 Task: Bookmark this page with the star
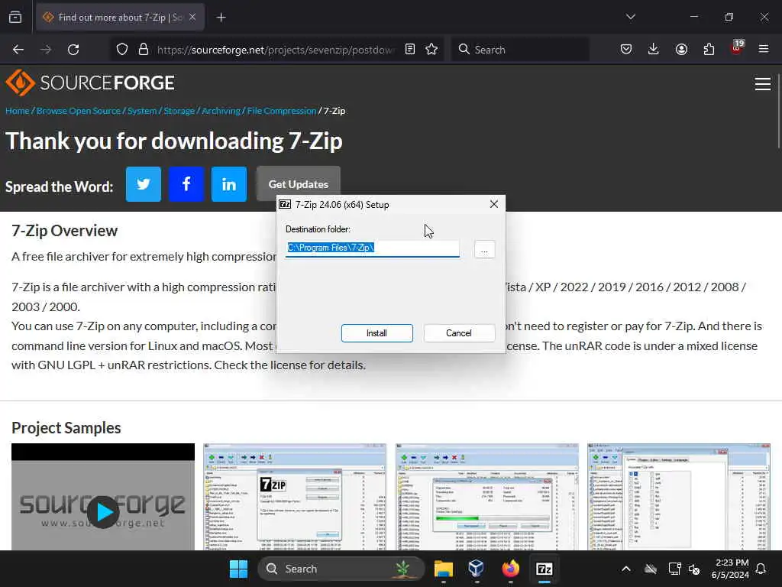tap(432, 50)
